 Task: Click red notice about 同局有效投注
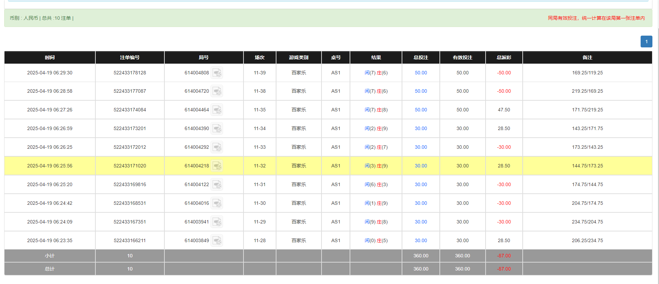pos(596,18)
